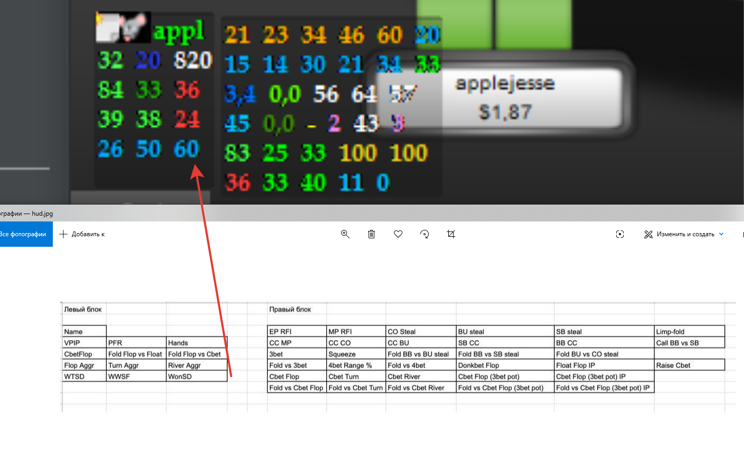Click the Call BB vs SB cell
This screenshot has height=454, width=744.
(x=690, y=343)
